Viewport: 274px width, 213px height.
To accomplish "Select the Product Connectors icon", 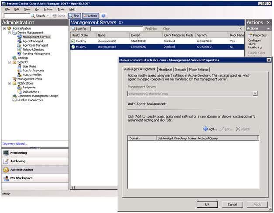I will click(x=14, y=100).
